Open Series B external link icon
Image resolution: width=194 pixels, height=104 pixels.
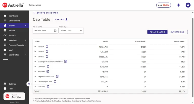47,52
